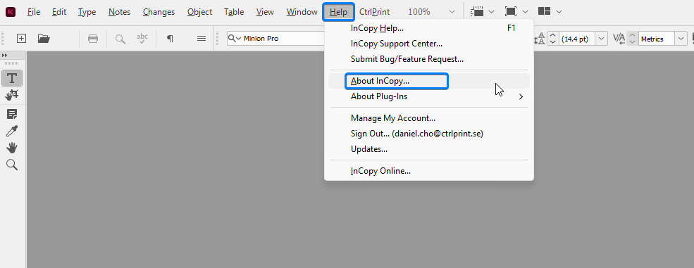Click the three-line menu icon in toolbar
The image size is (694, 268).
coord(202,39)
